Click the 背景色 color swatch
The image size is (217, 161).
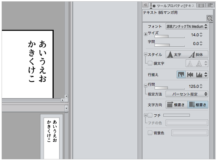pos(190,133)
